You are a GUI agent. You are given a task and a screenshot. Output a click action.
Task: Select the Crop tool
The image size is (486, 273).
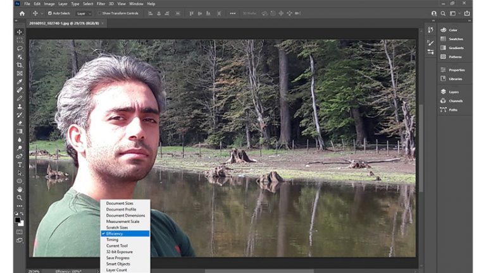20,65
